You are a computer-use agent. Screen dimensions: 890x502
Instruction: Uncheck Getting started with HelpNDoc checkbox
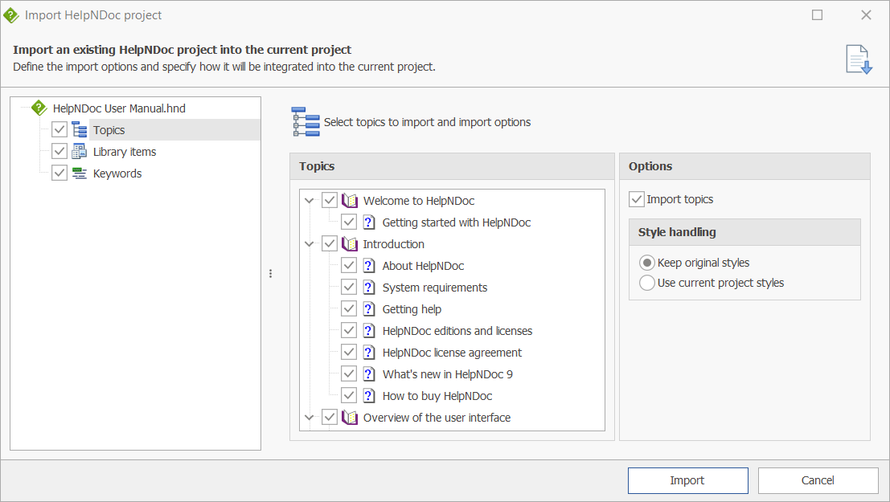[349, 222]
